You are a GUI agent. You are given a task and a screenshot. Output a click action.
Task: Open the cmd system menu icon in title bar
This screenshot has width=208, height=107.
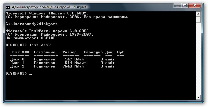[8, 7]
